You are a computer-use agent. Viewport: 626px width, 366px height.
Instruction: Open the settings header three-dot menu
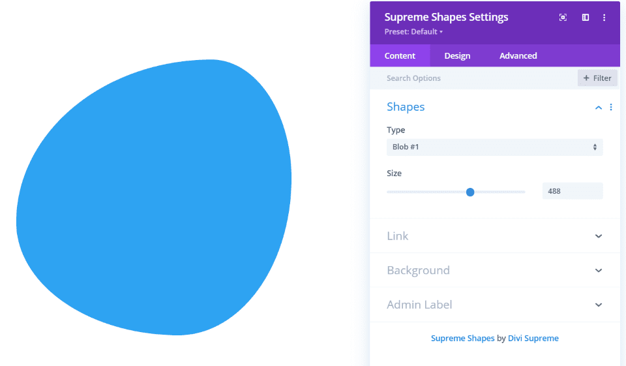604,18
